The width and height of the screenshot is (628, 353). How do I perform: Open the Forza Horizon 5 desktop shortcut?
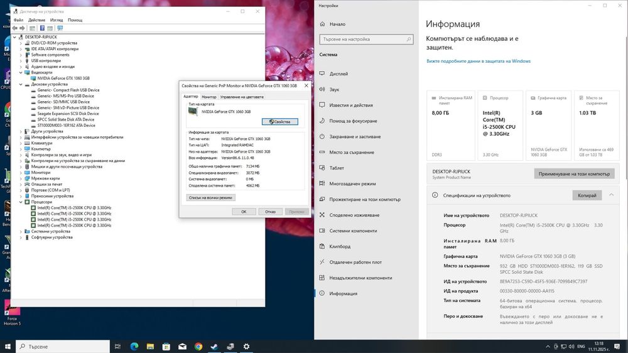pos(11,313)
